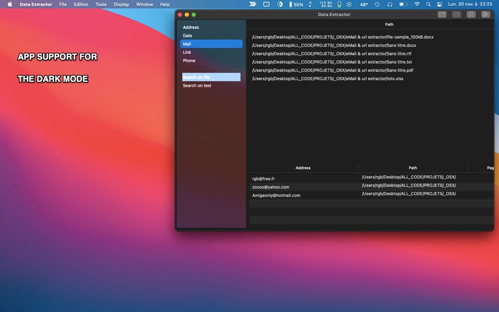Click the Path header of the file list

389,24
